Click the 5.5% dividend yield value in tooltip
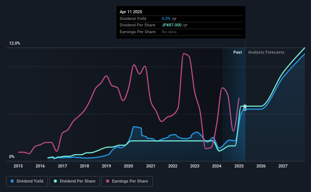311x192 pixels. click(x=166, y=19)
